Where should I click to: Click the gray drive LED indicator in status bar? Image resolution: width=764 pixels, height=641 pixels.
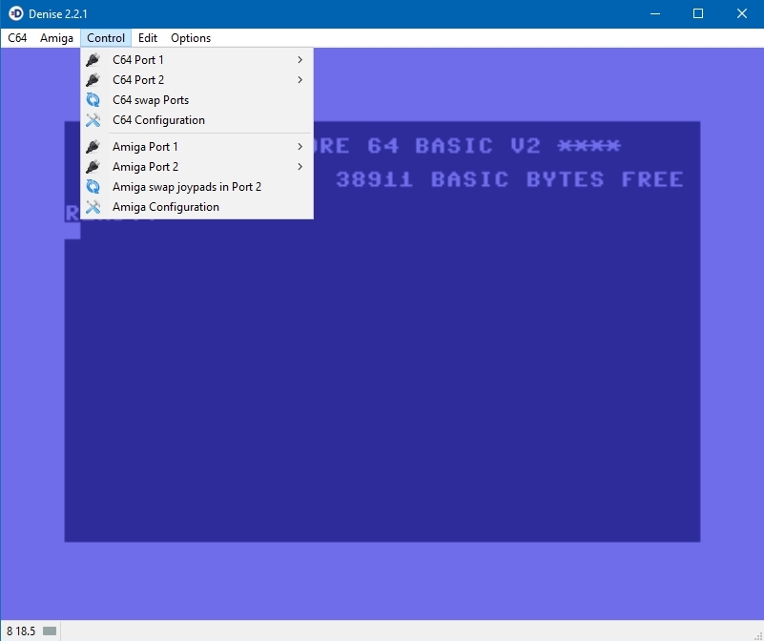[50, 631]
